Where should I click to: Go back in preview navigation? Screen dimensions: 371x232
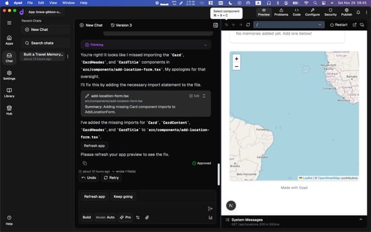coord(234,25)
